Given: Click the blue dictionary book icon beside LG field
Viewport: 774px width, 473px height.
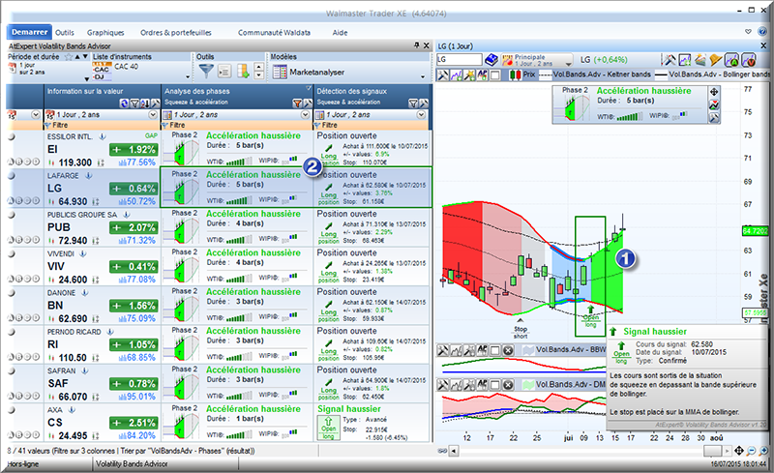Looking at the screenshot, I should [x=491, y=60].
